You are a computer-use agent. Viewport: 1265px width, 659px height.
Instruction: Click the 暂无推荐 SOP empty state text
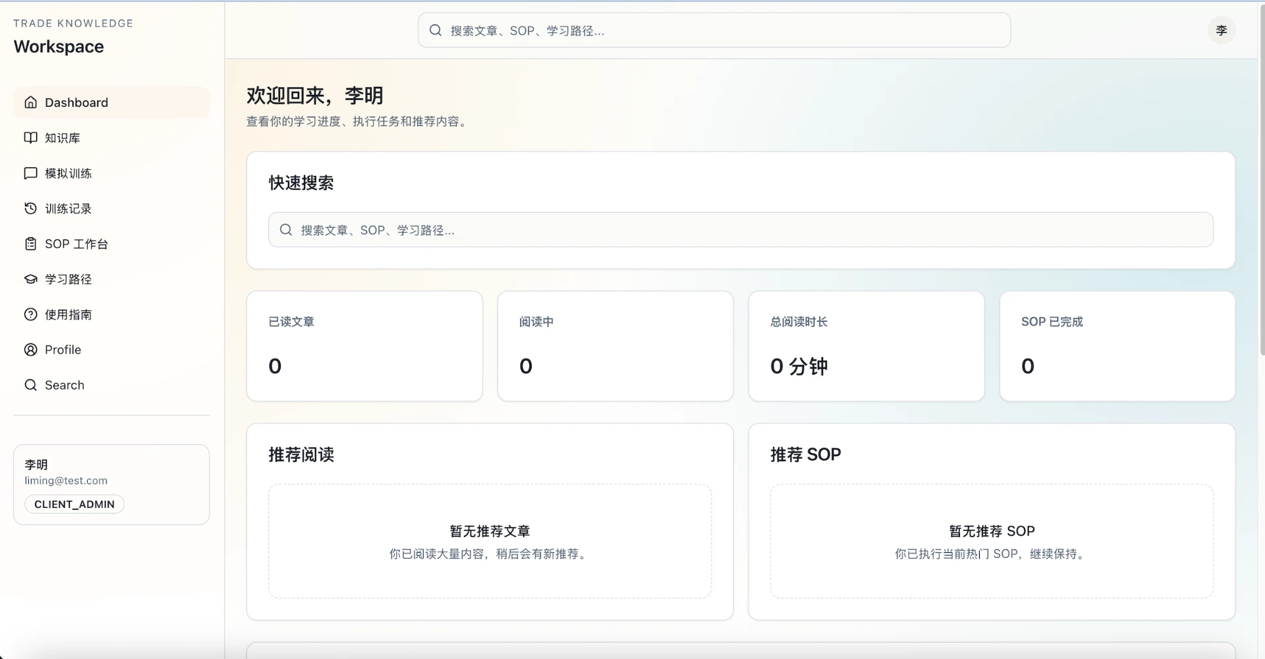click(992, 531)
